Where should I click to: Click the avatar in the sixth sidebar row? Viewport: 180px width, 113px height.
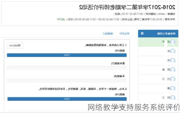click(172, 88)
